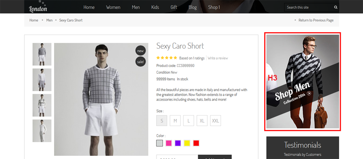Image resolution: width=363 pixels, height=159 pixels.
Task: Open the Men menu item
Action: (136, 7)
